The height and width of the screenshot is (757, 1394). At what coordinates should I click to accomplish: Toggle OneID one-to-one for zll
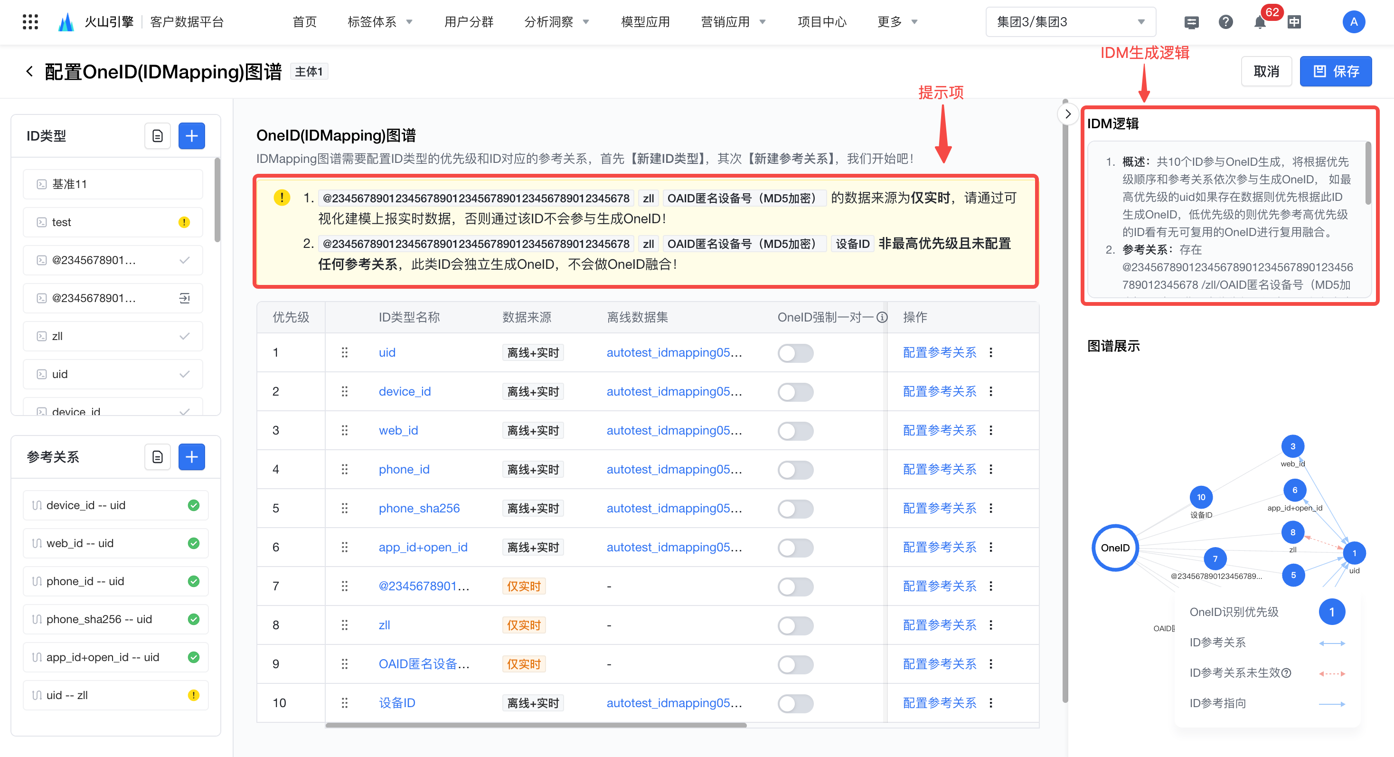click(795, 625)
